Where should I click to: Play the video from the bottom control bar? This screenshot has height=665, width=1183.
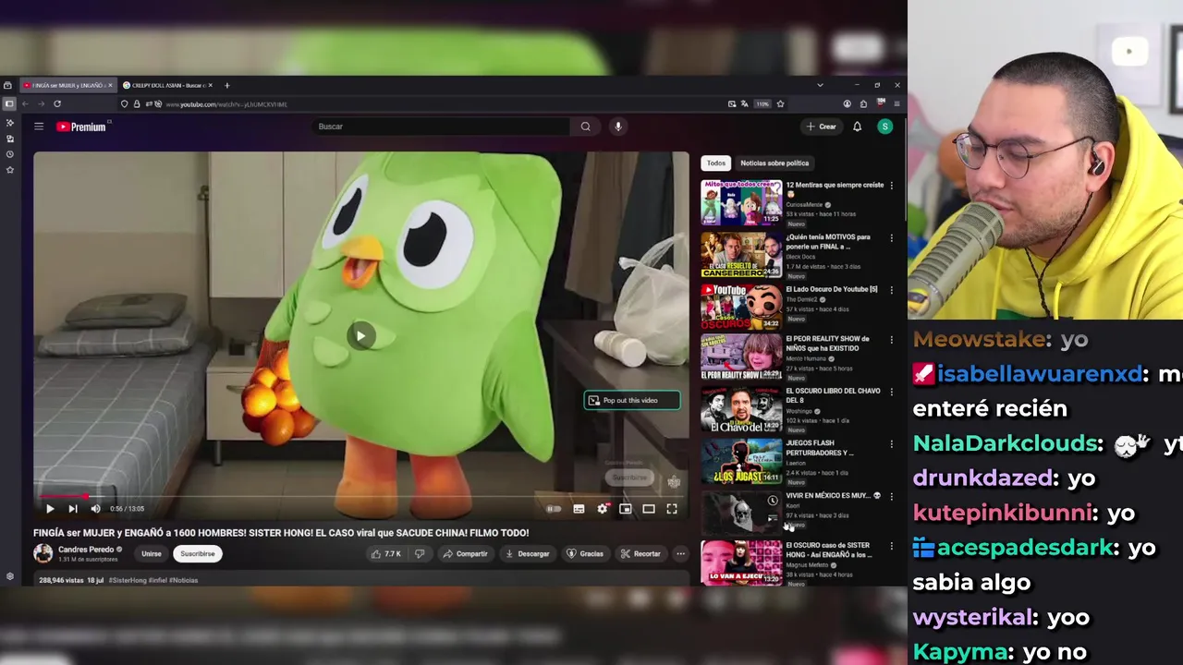[x=50, y=509]
